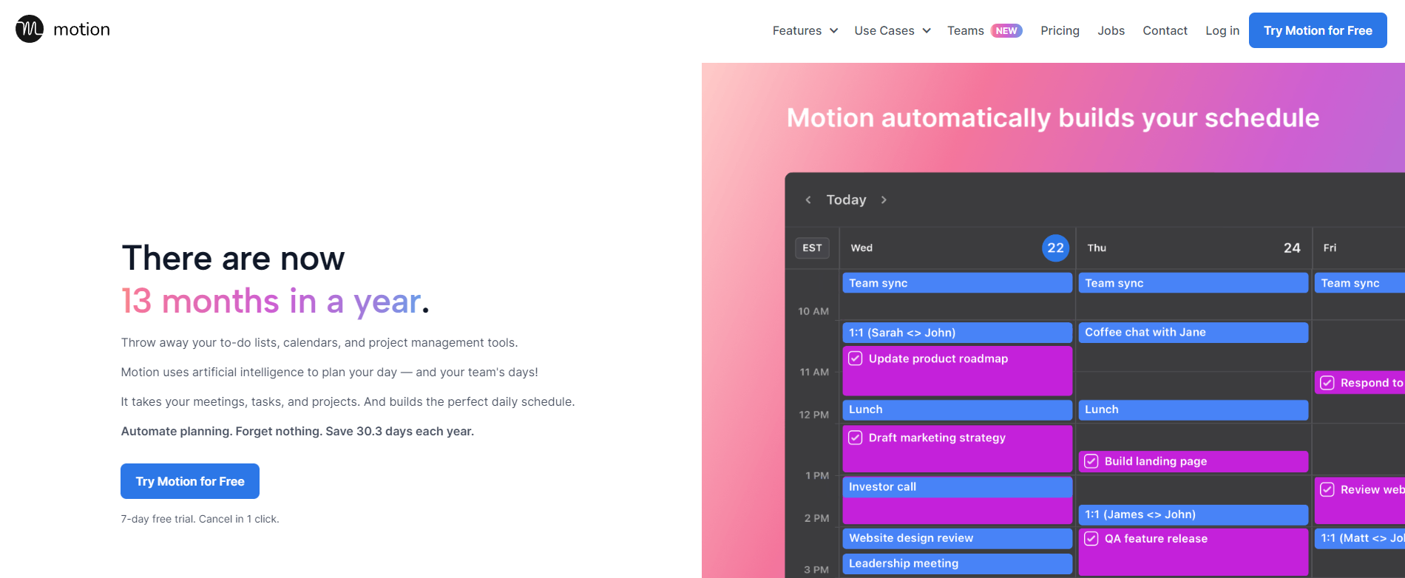Open Thursday's Team sync event
The image size is (1405, 578).
[1193, 283]
